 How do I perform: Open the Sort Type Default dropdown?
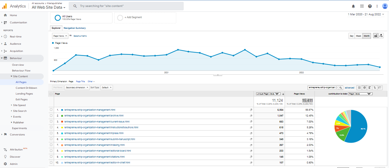coord(106,88)
